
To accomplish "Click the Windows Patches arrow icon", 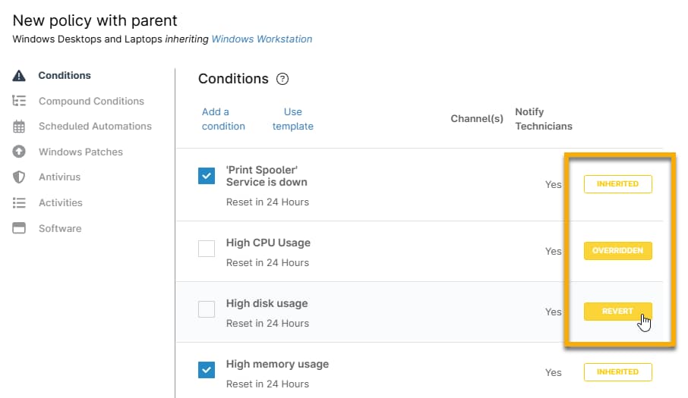I will tap(20, 152).
